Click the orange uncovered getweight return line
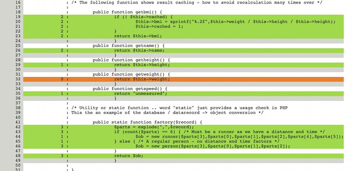 click(143, 79)
